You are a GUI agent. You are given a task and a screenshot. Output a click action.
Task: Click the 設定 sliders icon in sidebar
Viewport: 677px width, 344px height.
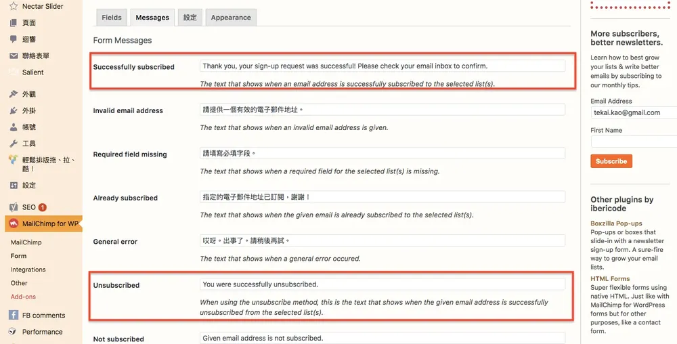[x=14, y=185]
